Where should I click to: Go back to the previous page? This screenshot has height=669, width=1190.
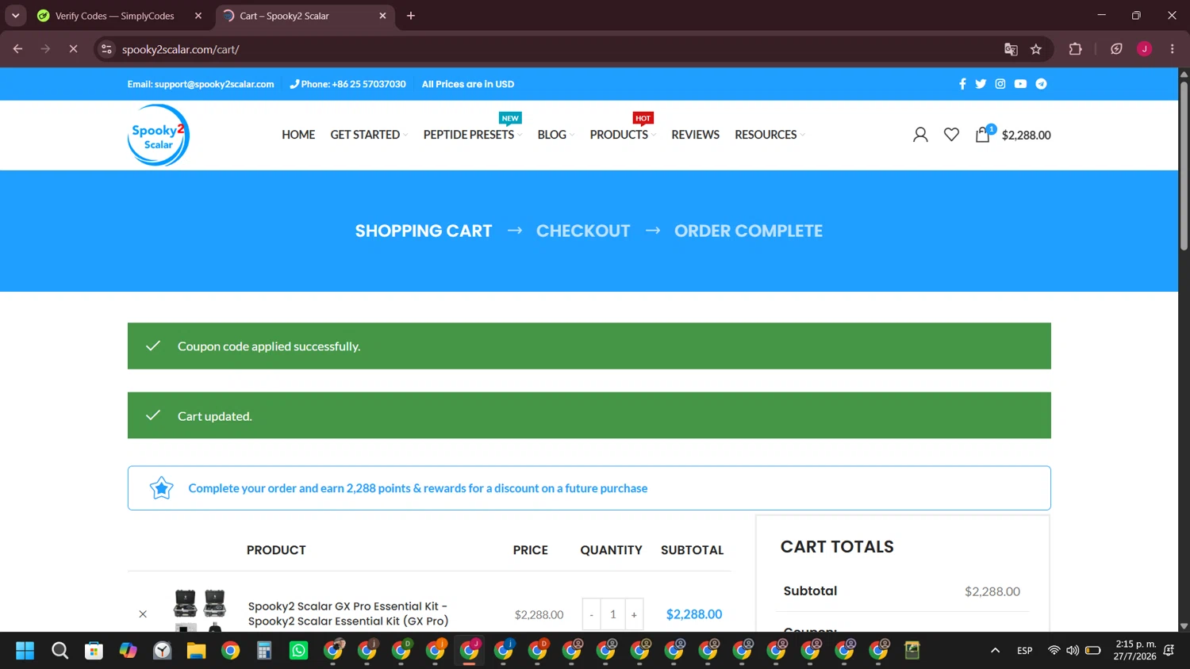(x=17, y=49)
